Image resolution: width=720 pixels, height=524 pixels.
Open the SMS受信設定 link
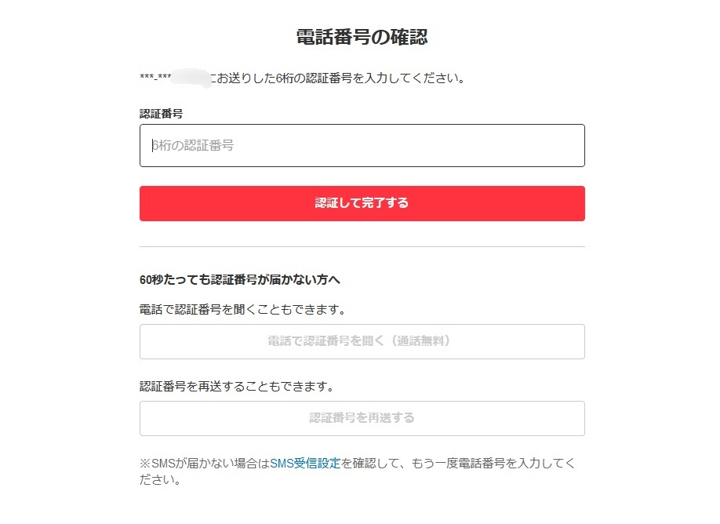(x=305, y=464)
